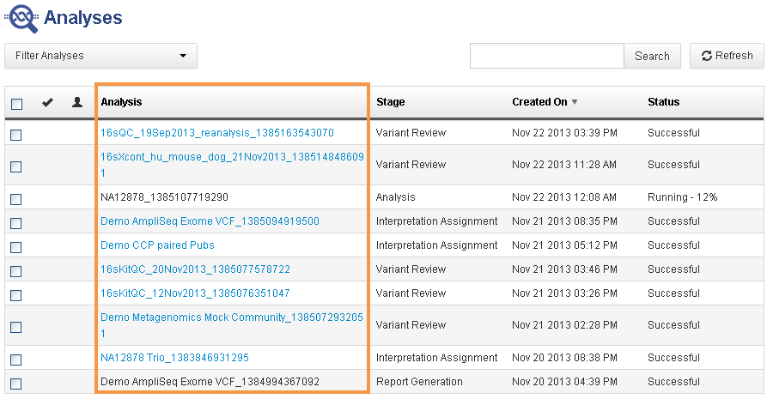Click the person column header icon
The height and width of the screenshot is (399, 767).
(77, 102)
